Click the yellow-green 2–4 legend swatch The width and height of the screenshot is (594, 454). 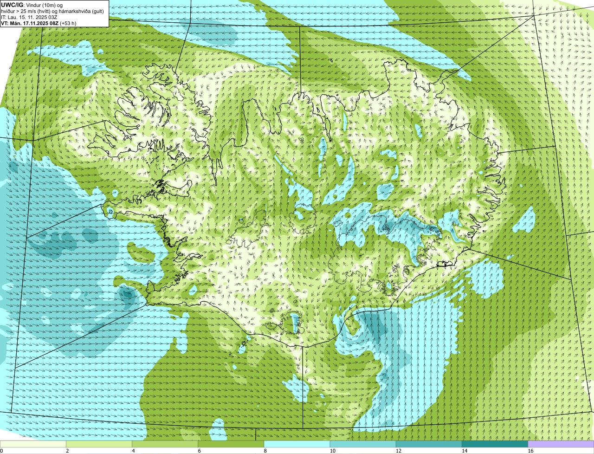tap(99, 444)
